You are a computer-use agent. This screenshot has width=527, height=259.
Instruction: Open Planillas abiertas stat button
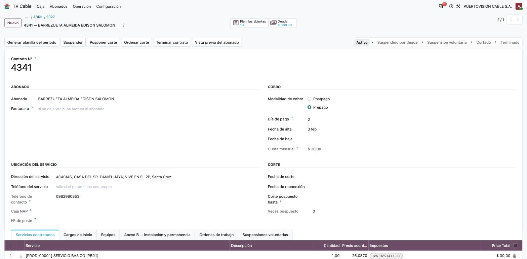coord(249,23)
